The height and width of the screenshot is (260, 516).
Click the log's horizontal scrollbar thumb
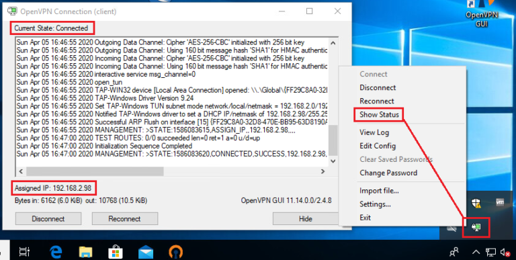[95, 171]
